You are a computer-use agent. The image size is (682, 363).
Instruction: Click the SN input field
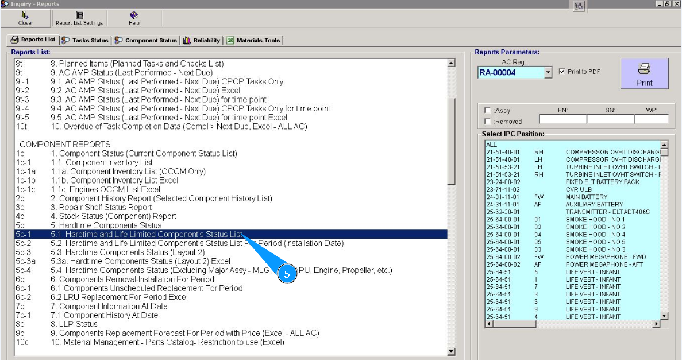[x=610, y=119]
